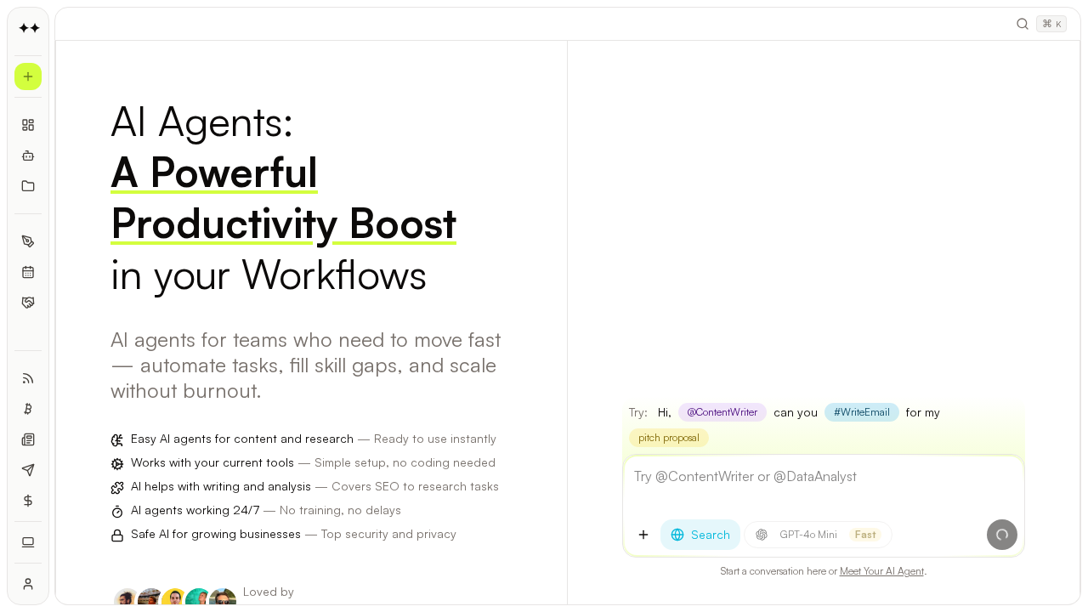Viewport: 1088px width, 612px height.
Task: Open the RSS feed icon in sidebar
Action: [x=28, y=378]
